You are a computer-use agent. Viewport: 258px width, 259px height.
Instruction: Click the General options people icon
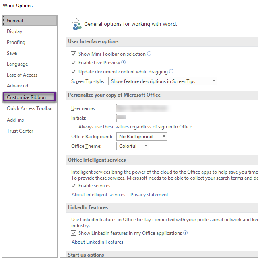pos(76,24)
